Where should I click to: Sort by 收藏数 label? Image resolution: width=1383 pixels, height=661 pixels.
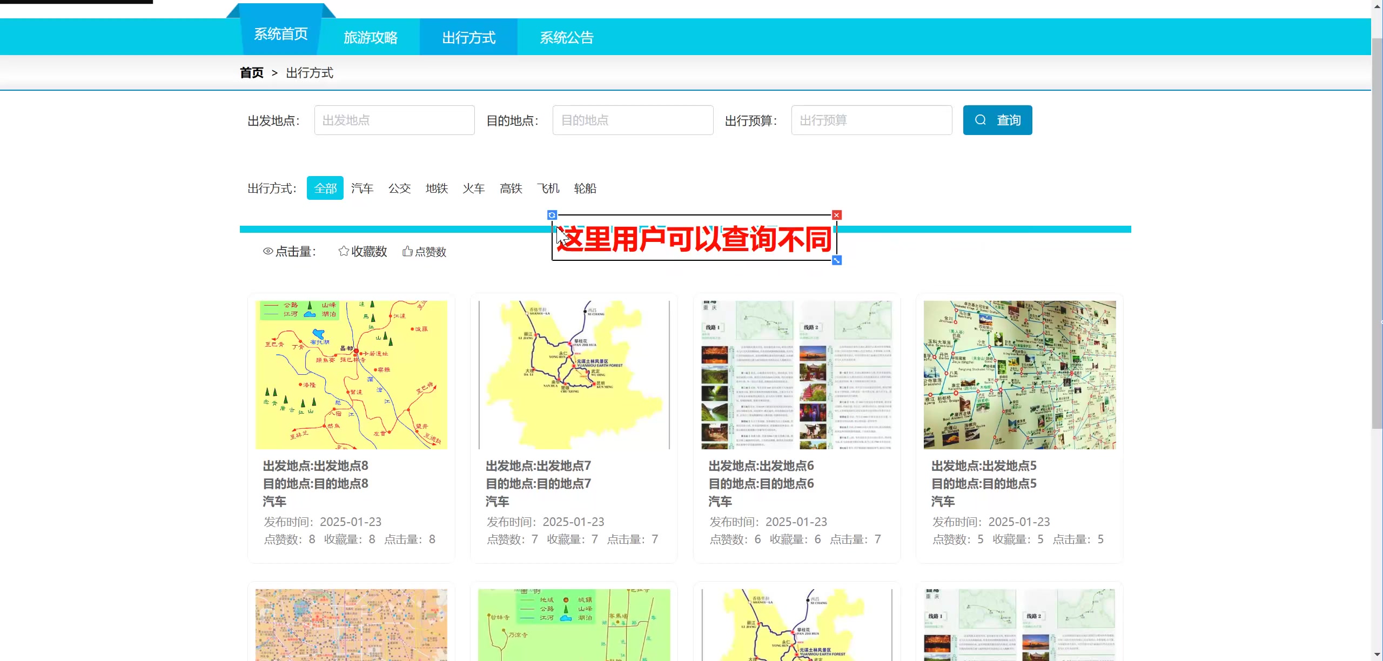pos(370,252)
